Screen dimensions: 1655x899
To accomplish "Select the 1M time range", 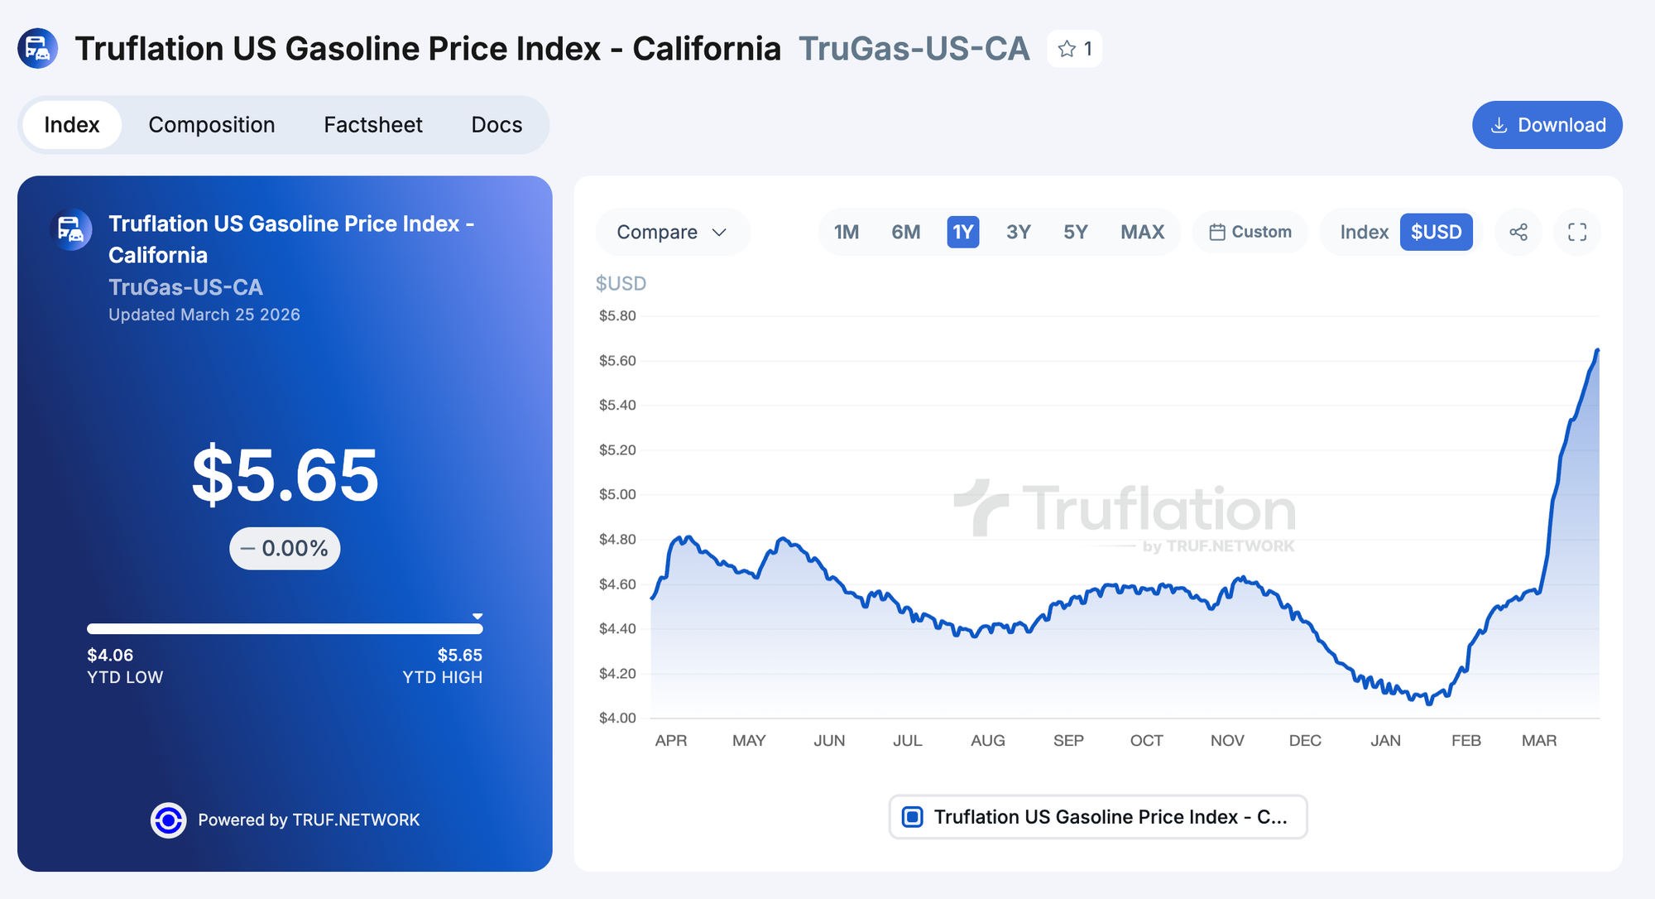I will click(x=846, y=233).
